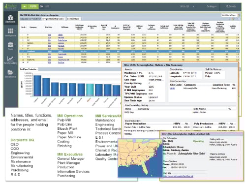Switch the filter toggle to ON

(x=41, y=6)
